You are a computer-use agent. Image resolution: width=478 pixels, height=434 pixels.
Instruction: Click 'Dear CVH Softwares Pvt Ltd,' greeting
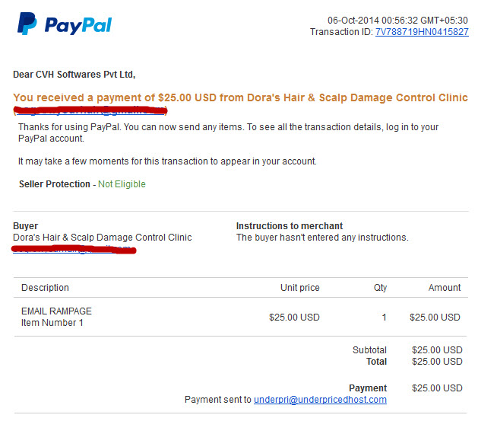74,75
